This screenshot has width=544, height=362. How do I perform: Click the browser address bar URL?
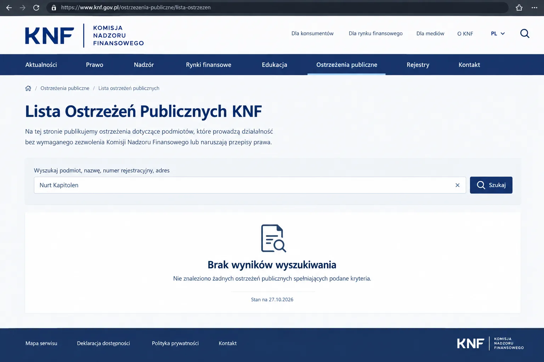(x=136, y=7)
